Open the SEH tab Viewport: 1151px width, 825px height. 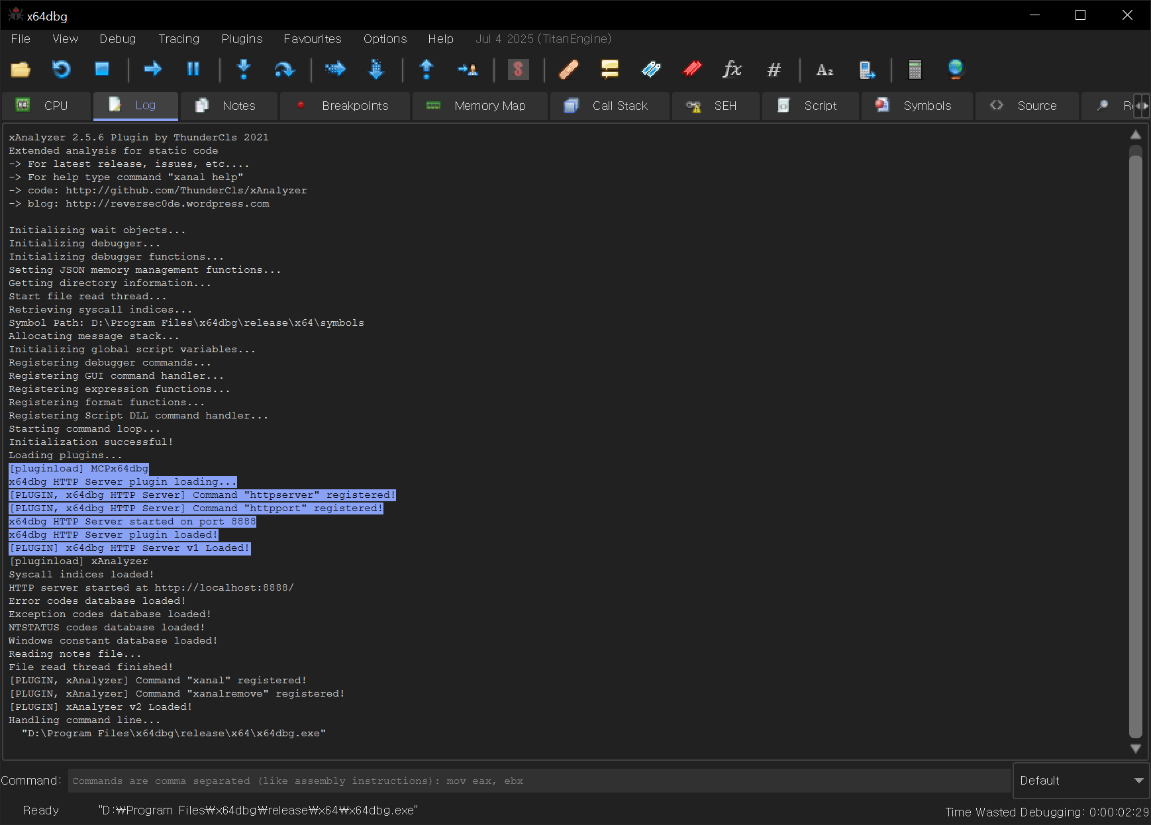716,106
